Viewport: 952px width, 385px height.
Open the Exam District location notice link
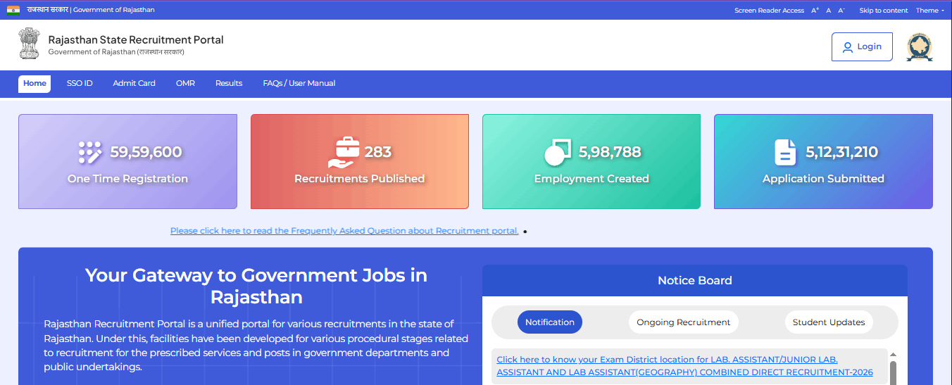(684, 366)
